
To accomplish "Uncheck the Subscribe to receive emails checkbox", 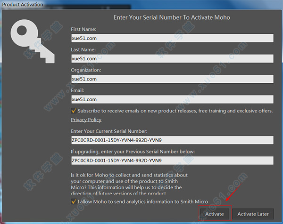I will 74,111.
